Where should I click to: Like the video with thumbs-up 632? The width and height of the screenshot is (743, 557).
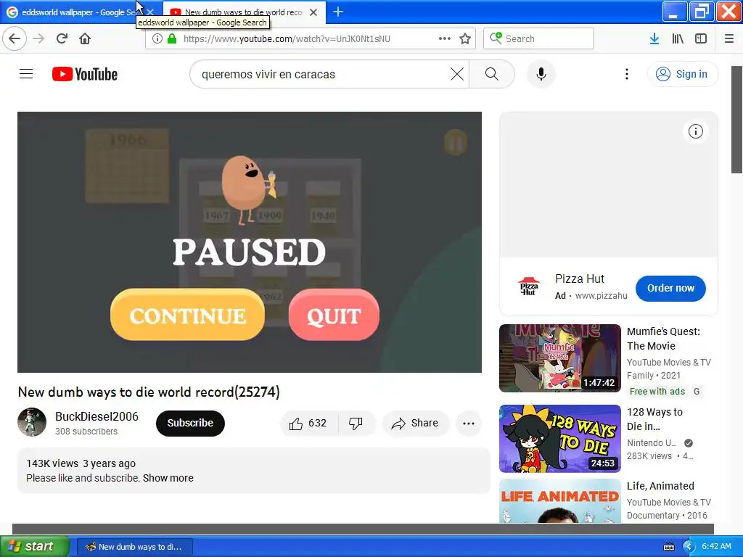[x=308, y=423]
